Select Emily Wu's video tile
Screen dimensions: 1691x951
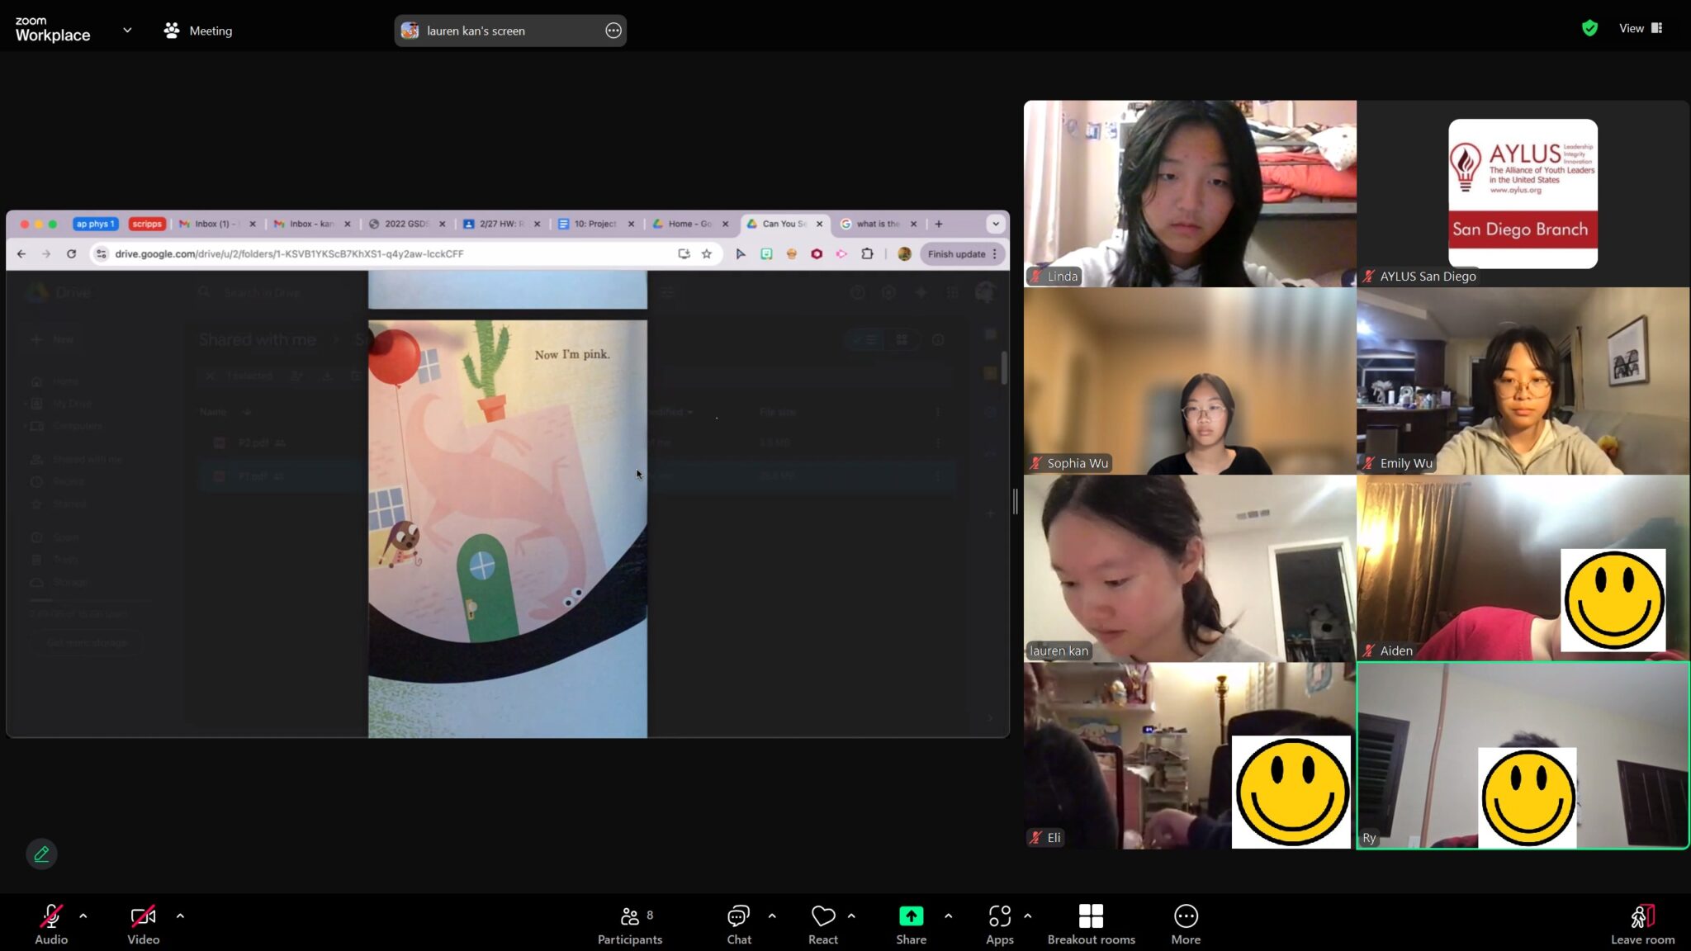(1523, 381)
